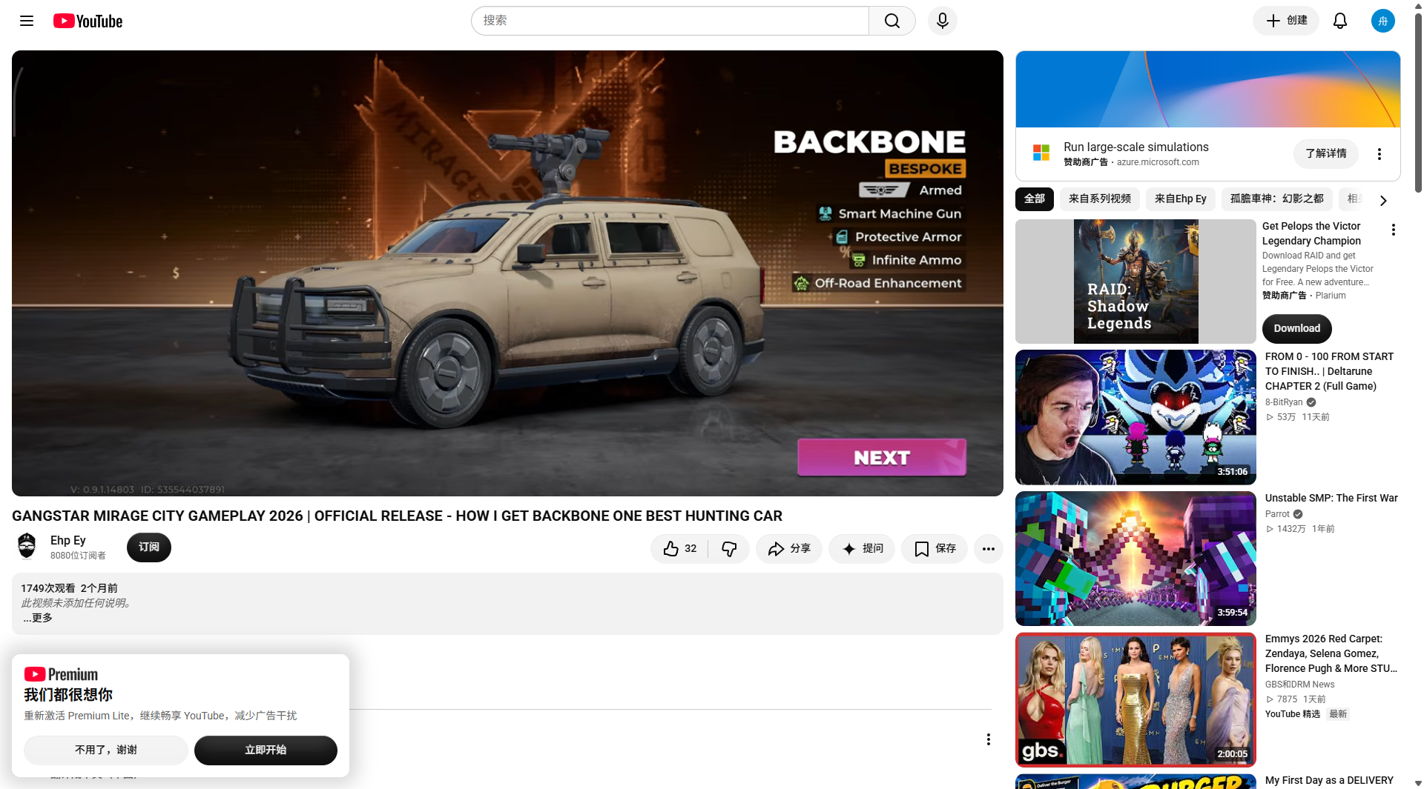The image size is (1424, 789).
Task: Open options for RAID Shadow Legends ad
Action: click(x=1393, y=230)
